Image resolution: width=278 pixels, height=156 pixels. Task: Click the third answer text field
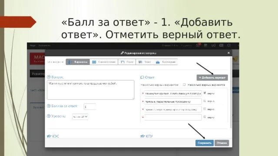173,109
